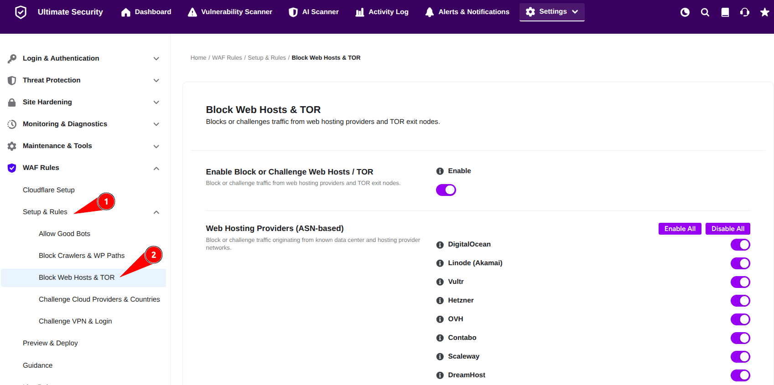The height and width of the screenshot is (385, 774).
Task: Open Alerts & Notifications nav item
Action: pos(467,12)
